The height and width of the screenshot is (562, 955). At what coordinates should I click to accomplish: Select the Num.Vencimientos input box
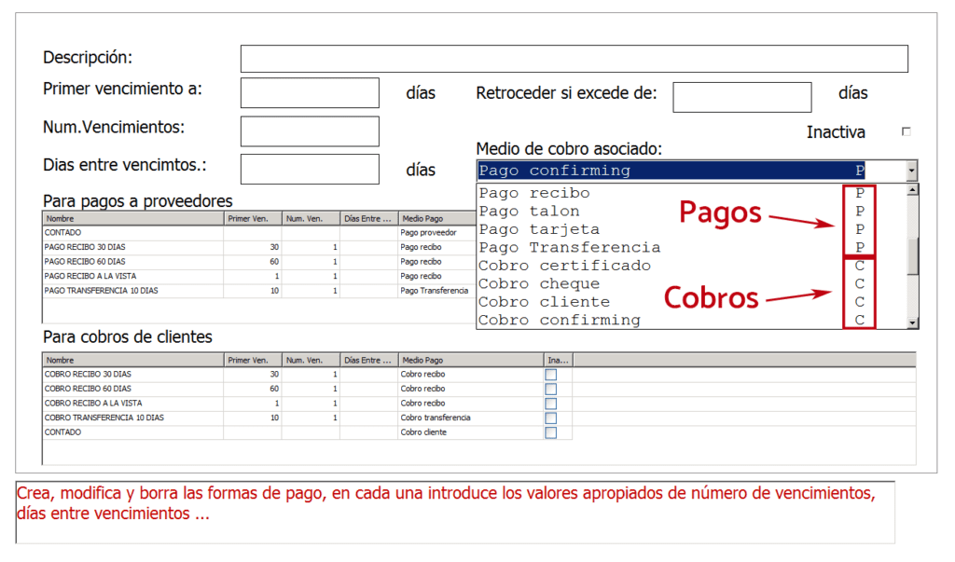(310, 131)
